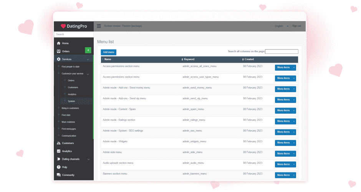Click 'Admin mode - Widgets' name cell
Image resolution: width=361 pixels, height=192 pixels.
pos(115,142)
